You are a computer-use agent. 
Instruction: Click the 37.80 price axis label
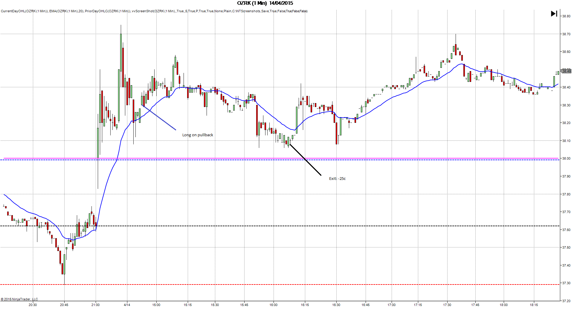tap(566, 194)
